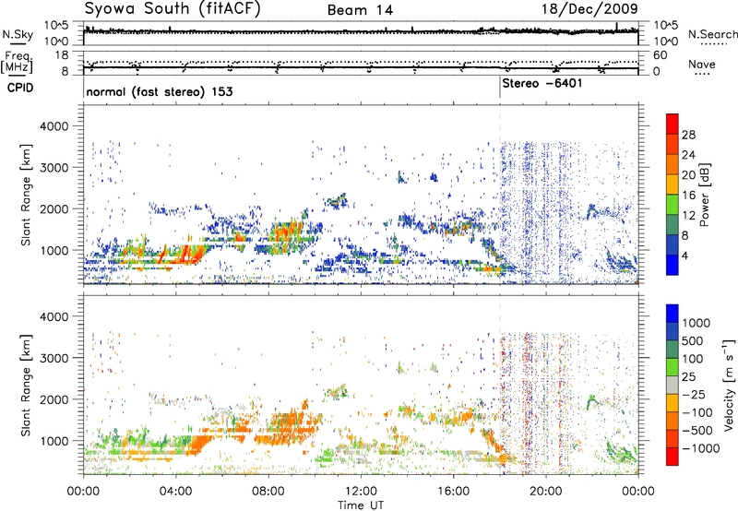Screen dimensions: 738x511
Task: Click the CPID change marker line beside 'Stereo -6401'
Action: 500,87
